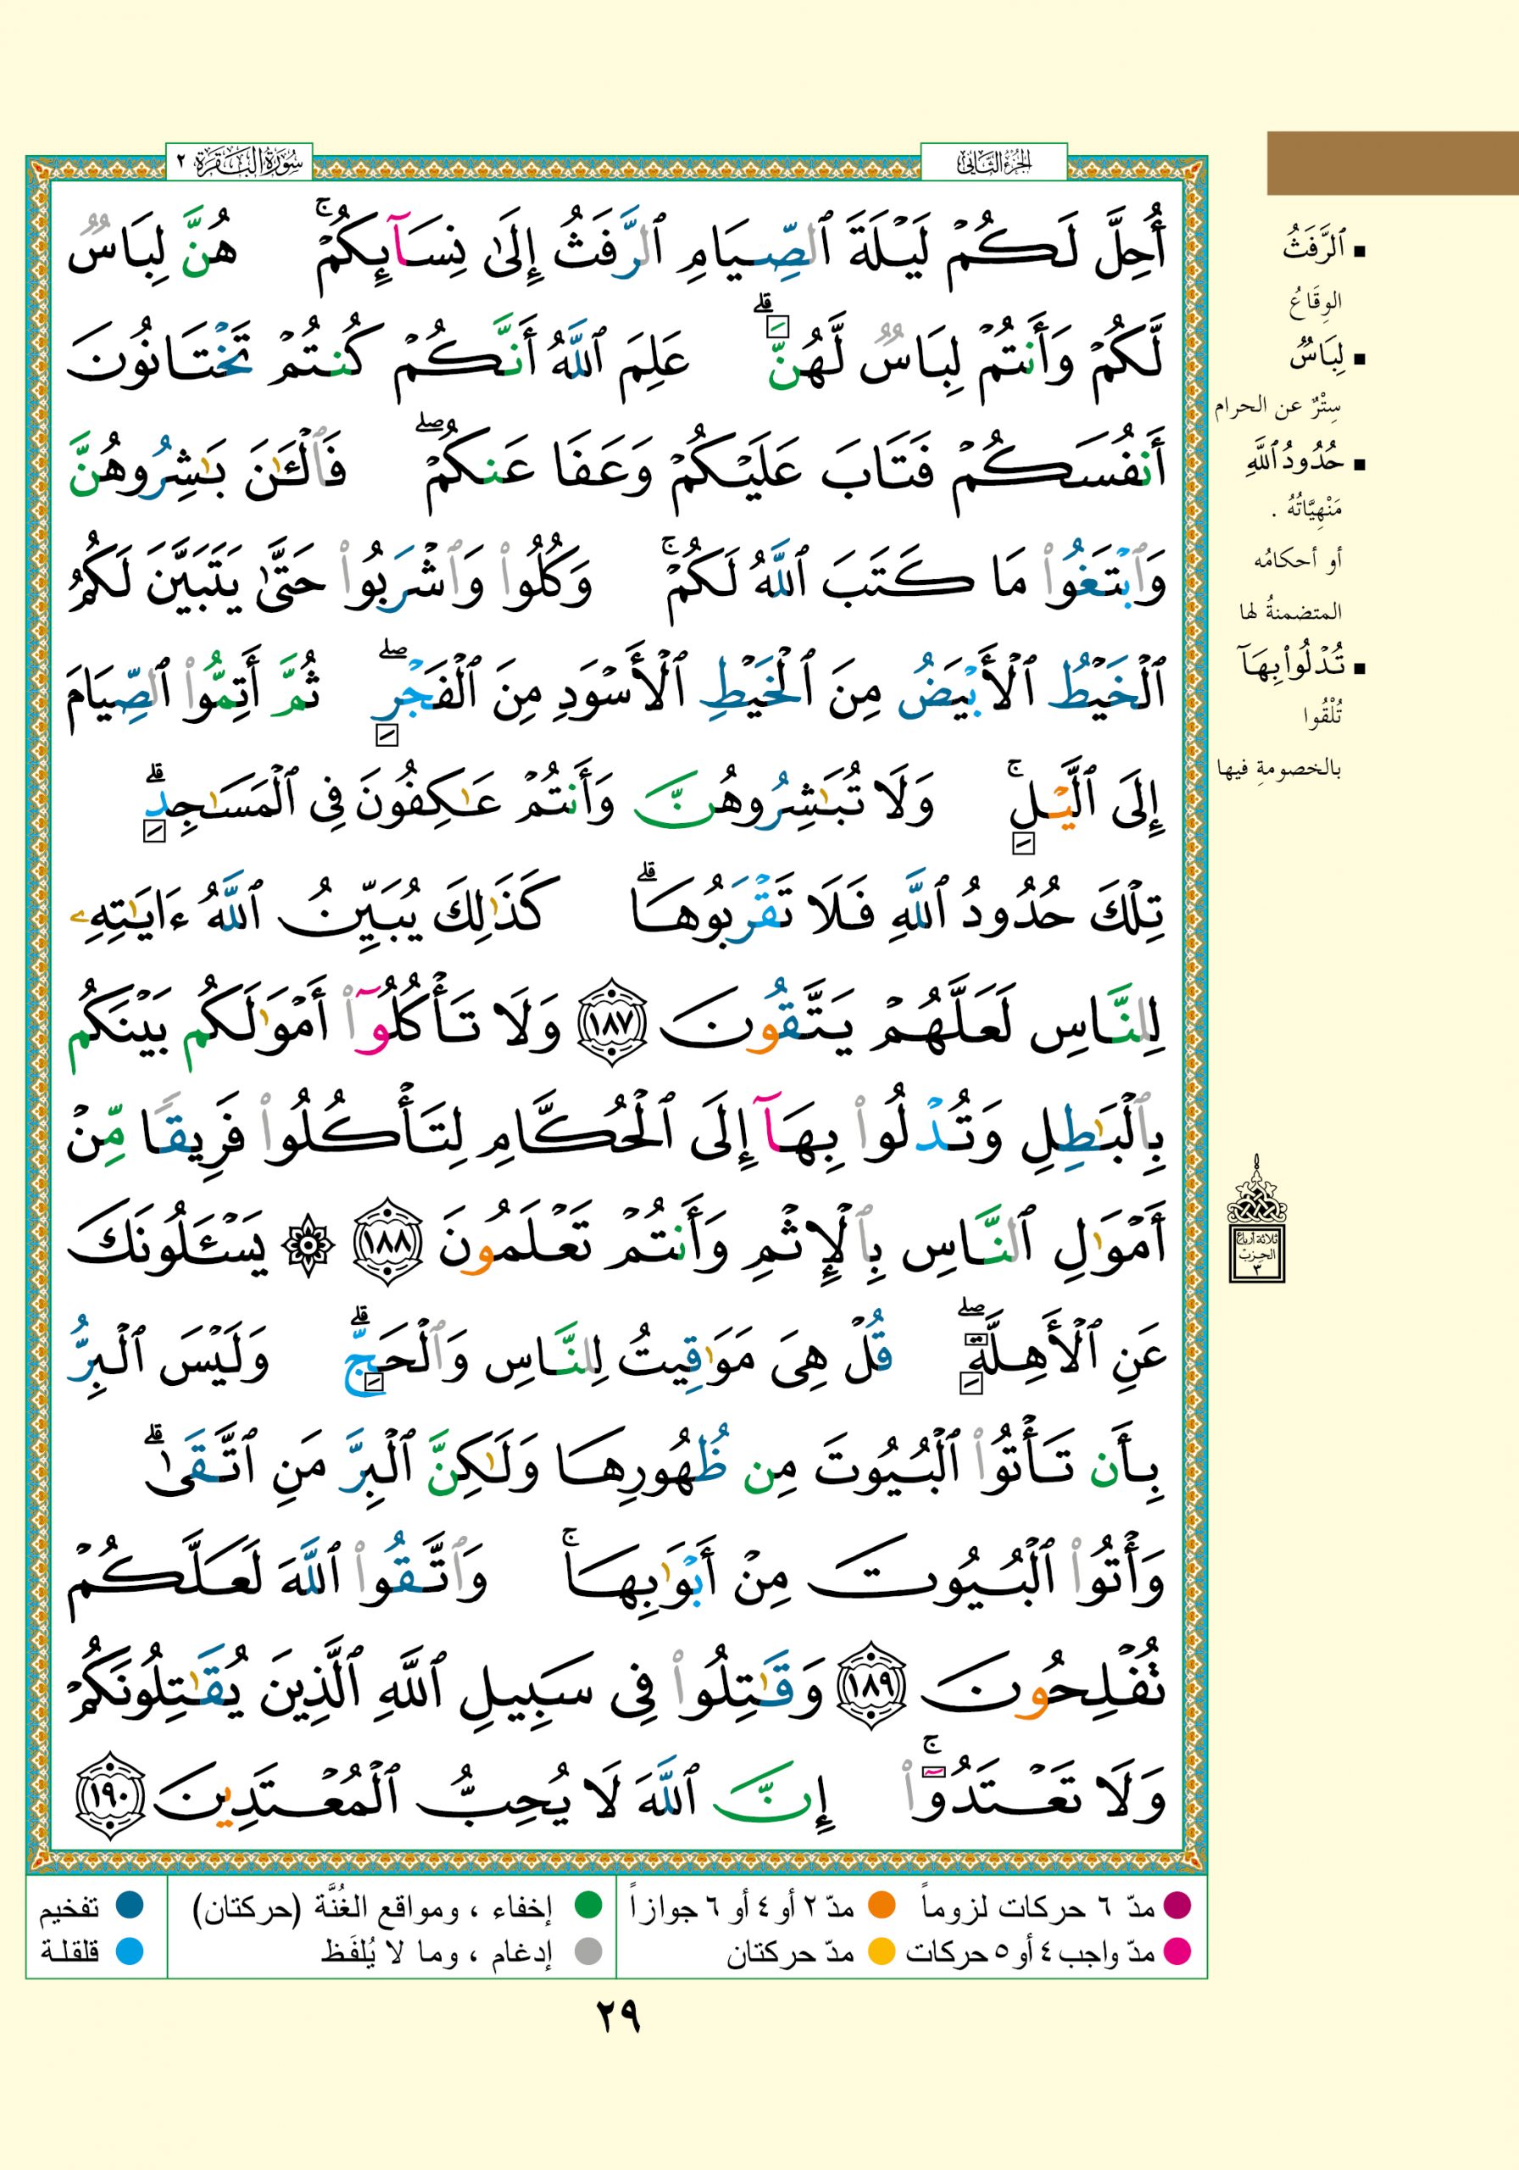Click the brown tab in top-right margin
Image resolution: width=1519 pixels, height=2170 pixels.
[1391, 164]
